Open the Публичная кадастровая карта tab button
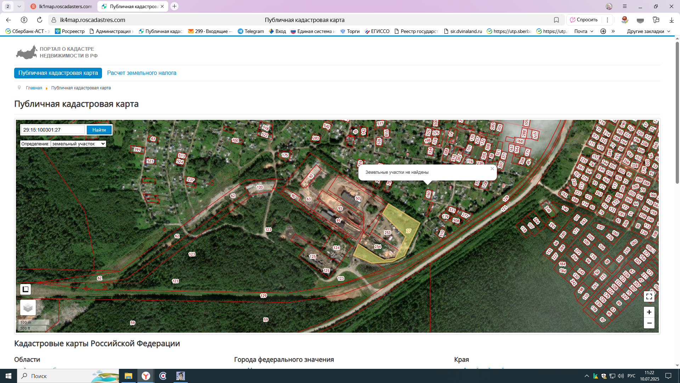The width and height of the screenshot is (680, 383). (x=58, y=73)
